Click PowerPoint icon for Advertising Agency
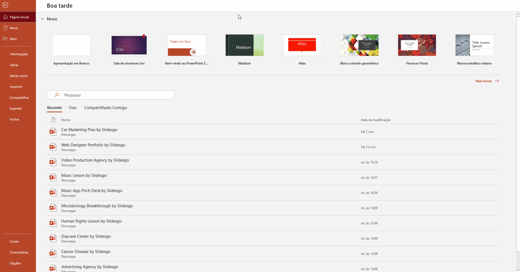The height and width of the screenshot is (272, 520). [53, 268]
